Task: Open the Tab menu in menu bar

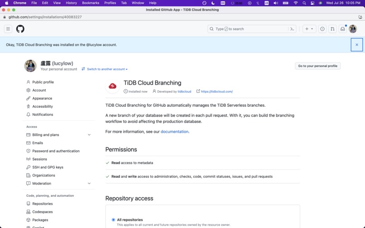Action: click(124, 3)
